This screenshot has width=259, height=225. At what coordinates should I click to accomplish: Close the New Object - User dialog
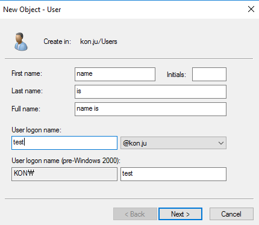tap(251, 9)
